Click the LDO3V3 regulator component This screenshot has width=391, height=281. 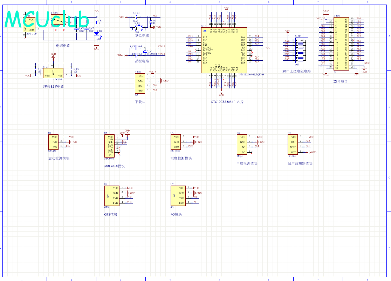click(53, 73)
